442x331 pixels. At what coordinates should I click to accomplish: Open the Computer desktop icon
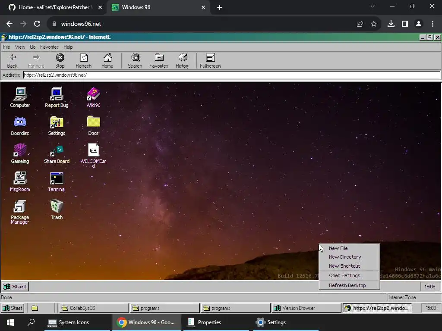pyautogui.click(x=20, y=97)
